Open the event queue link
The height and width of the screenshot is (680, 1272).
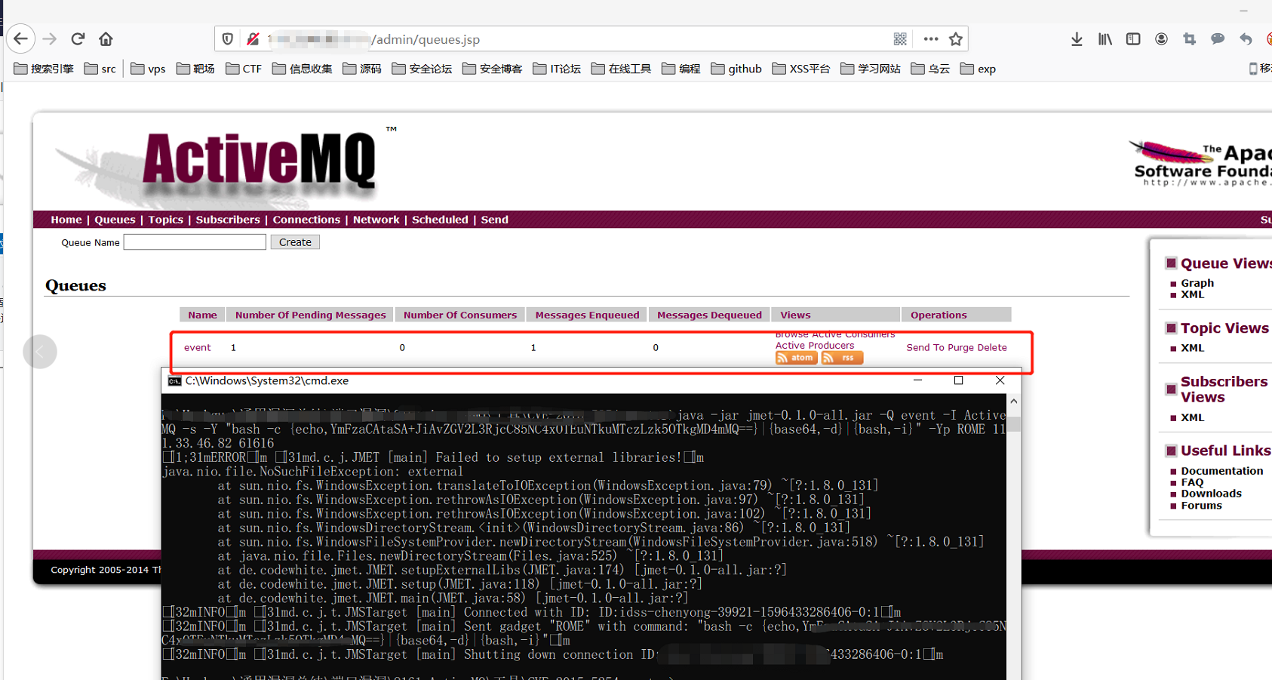[x=198, y=348]
